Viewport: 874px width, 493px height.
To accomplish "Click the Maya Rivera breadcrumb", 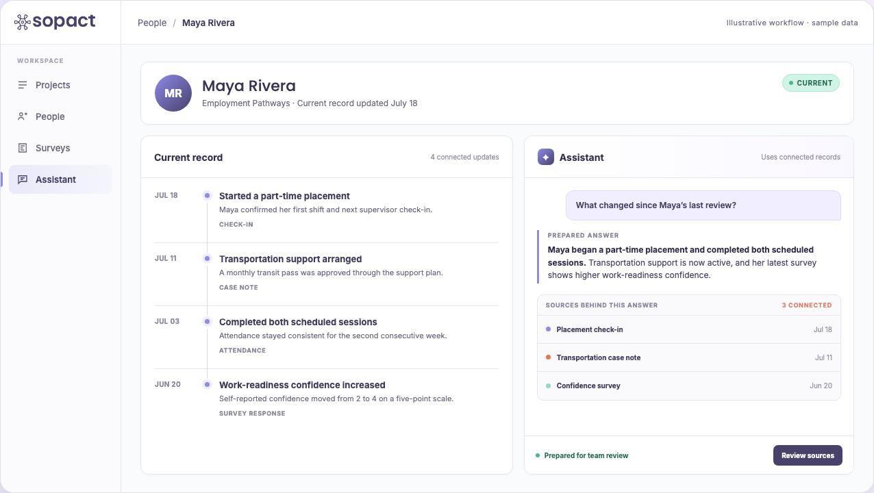I will click(208, 23).
